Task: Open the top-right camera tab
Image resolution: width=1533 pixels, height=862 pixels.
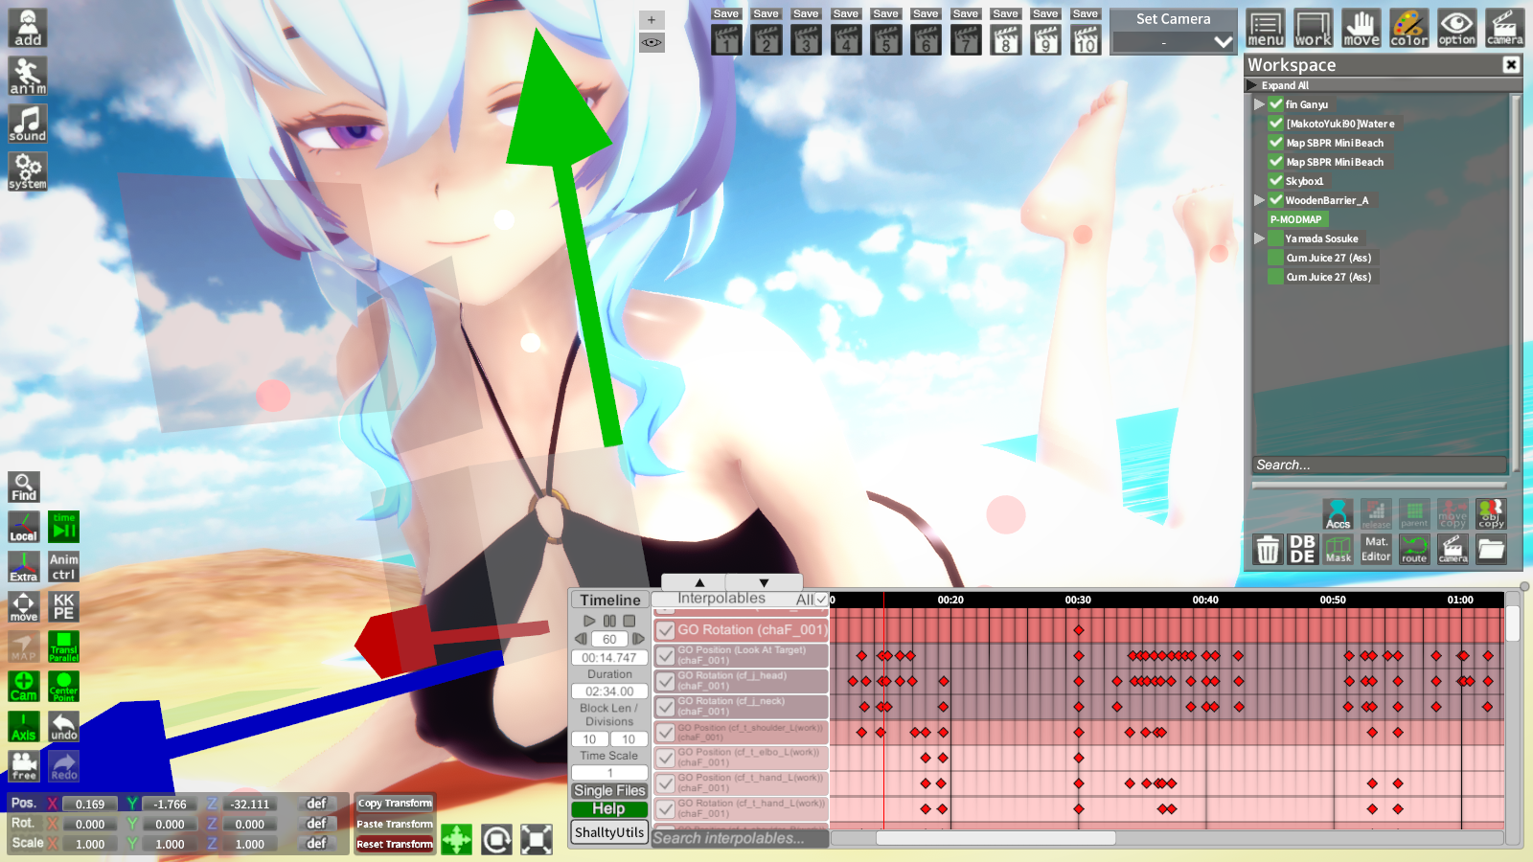Action: pyautogui.click(x=1505, y=29)
